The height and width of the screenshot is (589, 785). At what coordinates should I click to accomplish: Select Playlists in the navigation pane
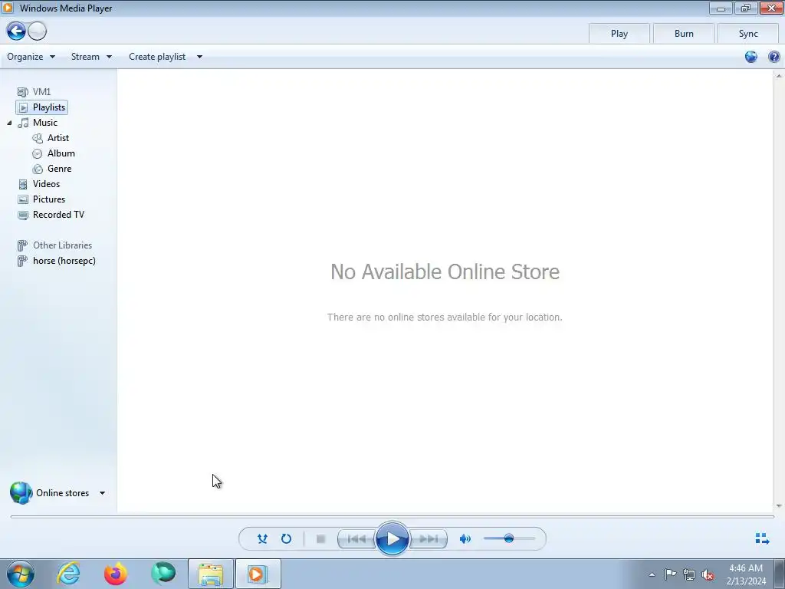pyautogui.click(x=49, y=107)
